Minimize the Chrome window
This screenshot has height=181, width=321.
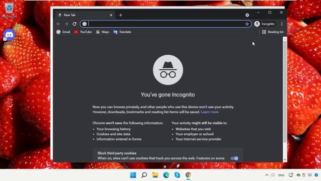[258, 13]
